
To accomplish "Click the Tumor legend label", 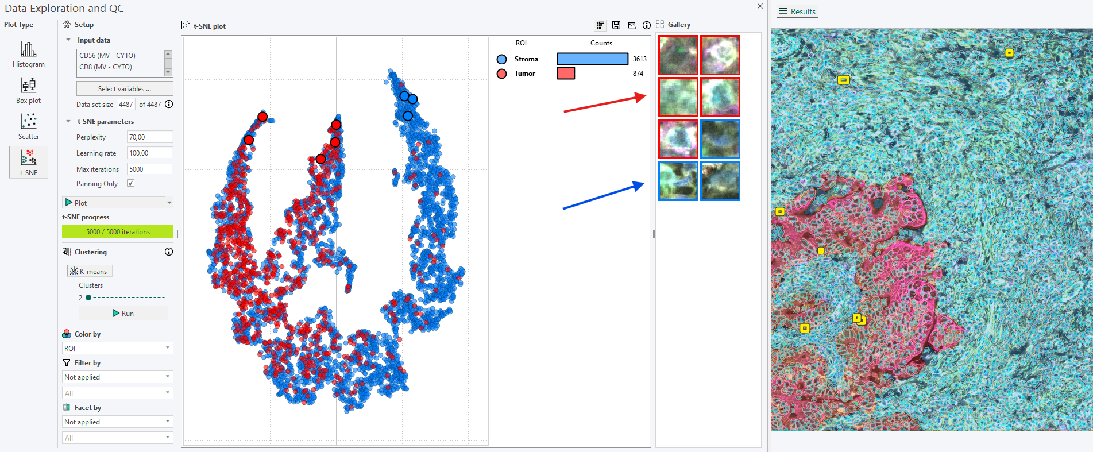I will pos(524,74).
